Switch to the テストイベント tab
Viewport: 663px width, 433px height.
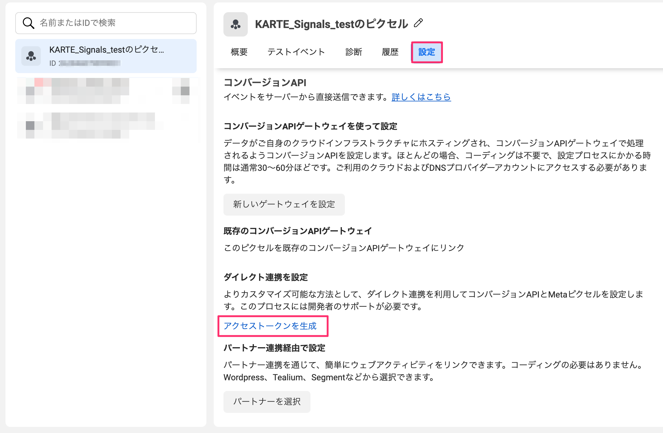click(296, 52)
